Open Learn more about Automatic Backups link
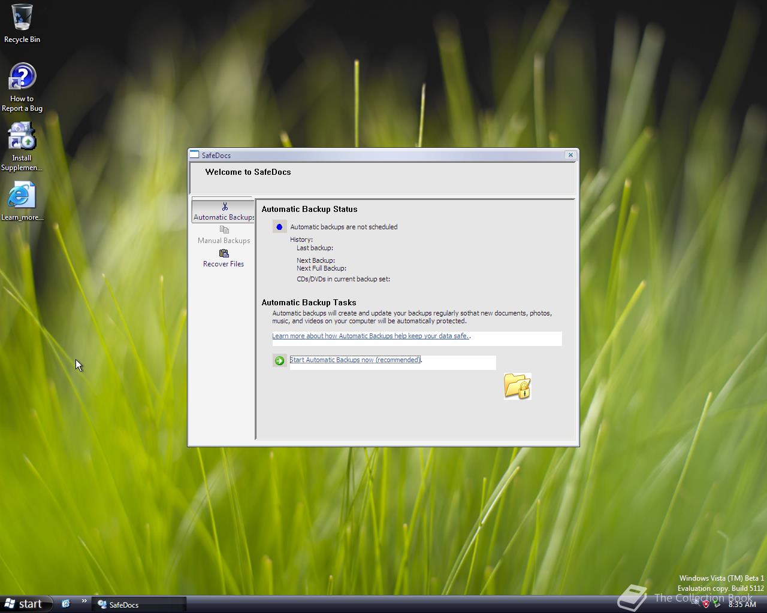Screen dimensions: 767x613 371,336
